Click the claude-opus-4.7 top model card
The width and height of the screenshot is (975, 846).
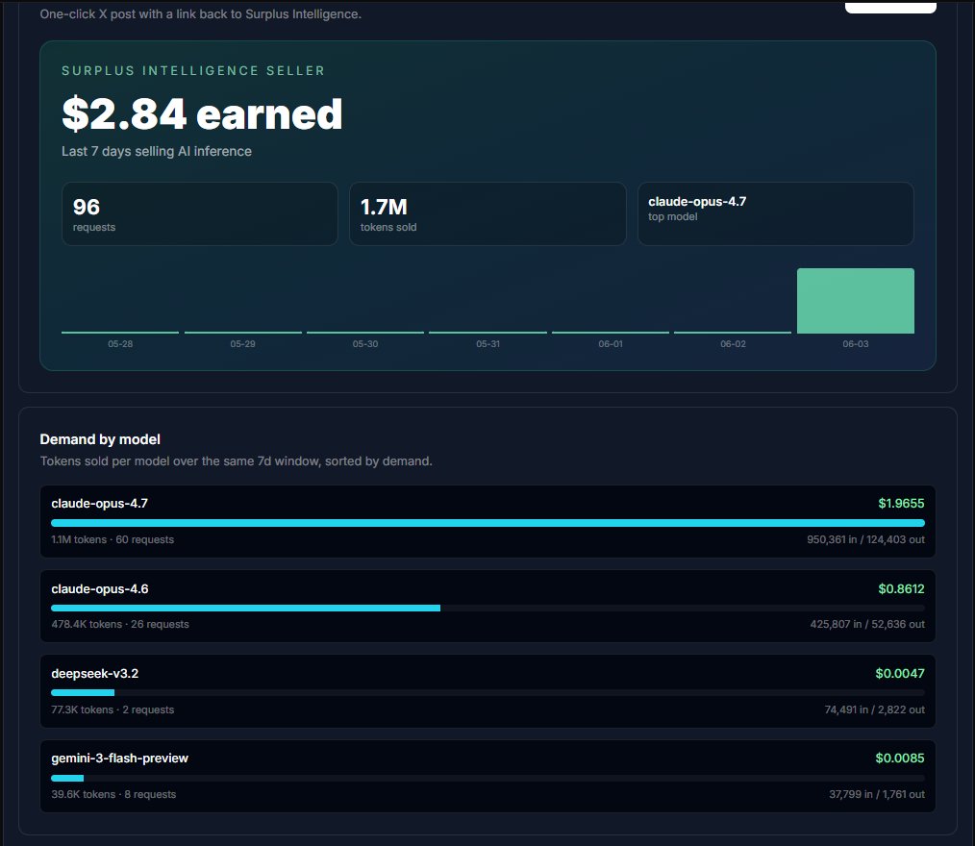coord(775,213)
